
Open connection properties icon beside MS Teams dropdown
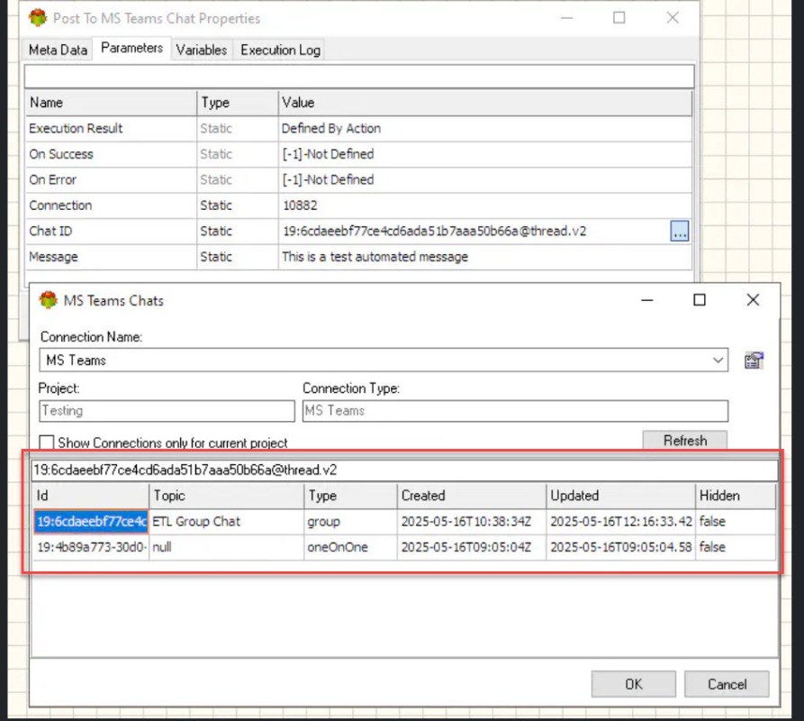(754, 360)
